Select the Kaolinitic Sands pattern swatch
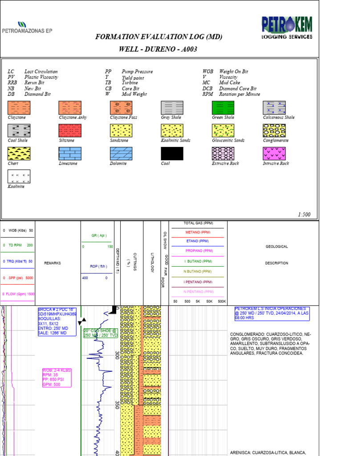 coord(172,130)
